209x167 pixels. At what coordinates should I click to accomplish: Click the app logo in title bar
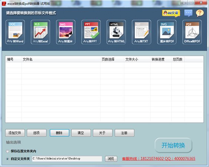pyautogui.click(x=4, y=4)
